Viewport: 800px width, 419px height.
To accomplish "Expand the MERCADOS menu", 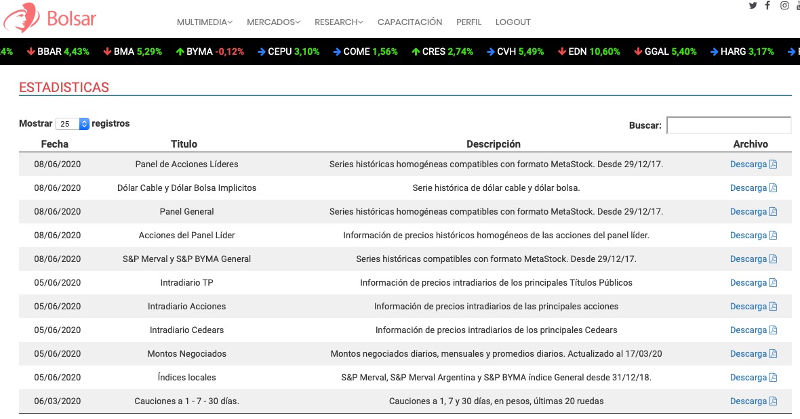I will 273,22.
